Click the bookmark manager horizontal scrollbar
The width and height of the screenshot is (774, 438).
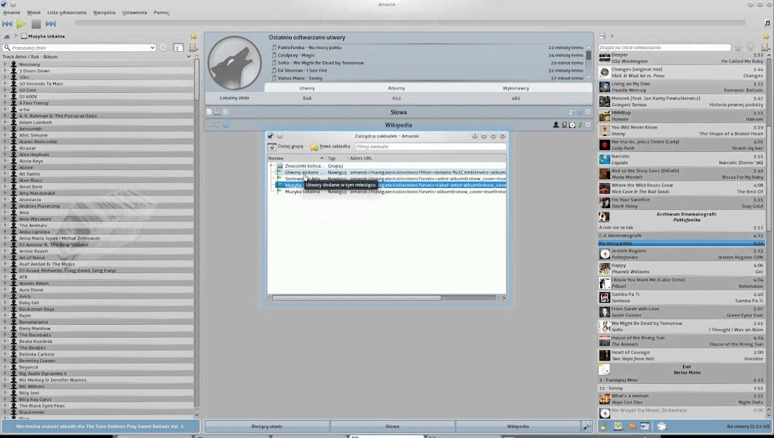click(x=356, y=298)
